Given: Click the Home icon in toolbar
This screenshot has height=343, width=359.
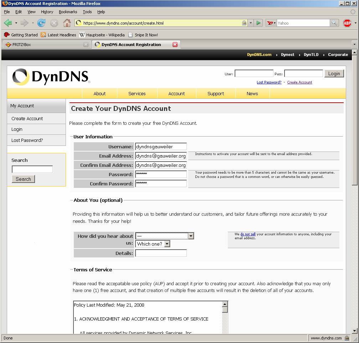Looking at the screenshot, I should (x=67, y=23).
